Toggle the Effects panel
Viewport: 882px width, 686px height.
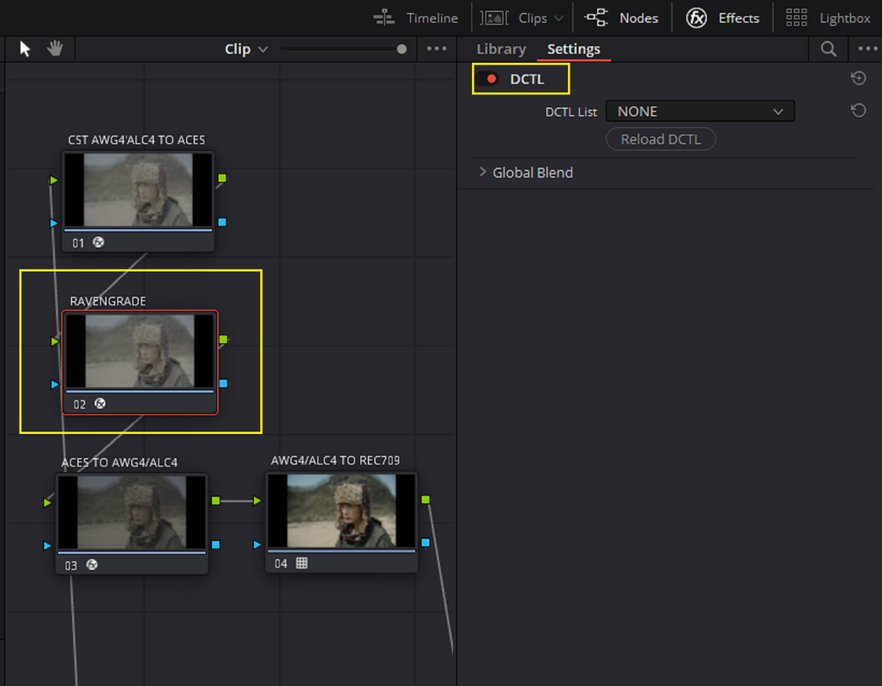click(722, 18)
